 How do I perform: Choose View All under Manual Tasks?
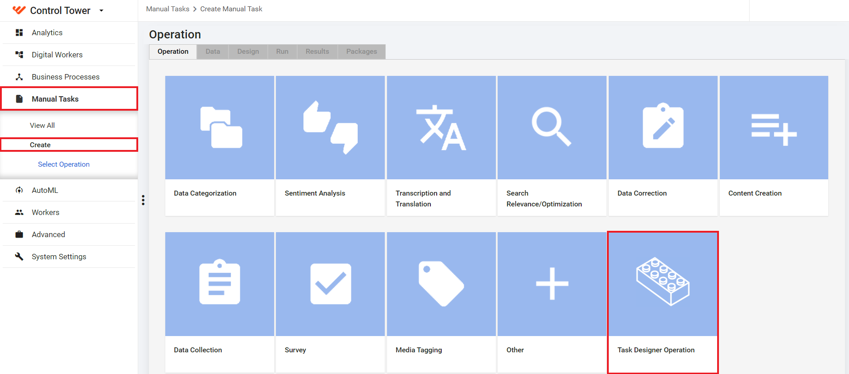[x=42, y=126]
